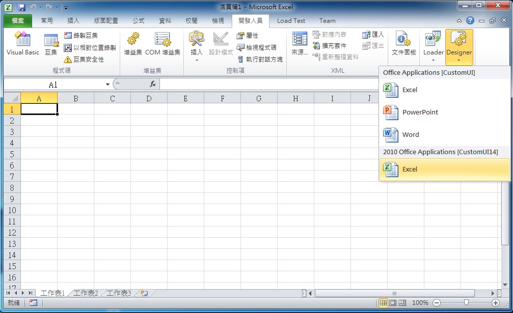Click 匯入 XML import
The width and height of the screenshot is (513, 313).
coord(373,34)
